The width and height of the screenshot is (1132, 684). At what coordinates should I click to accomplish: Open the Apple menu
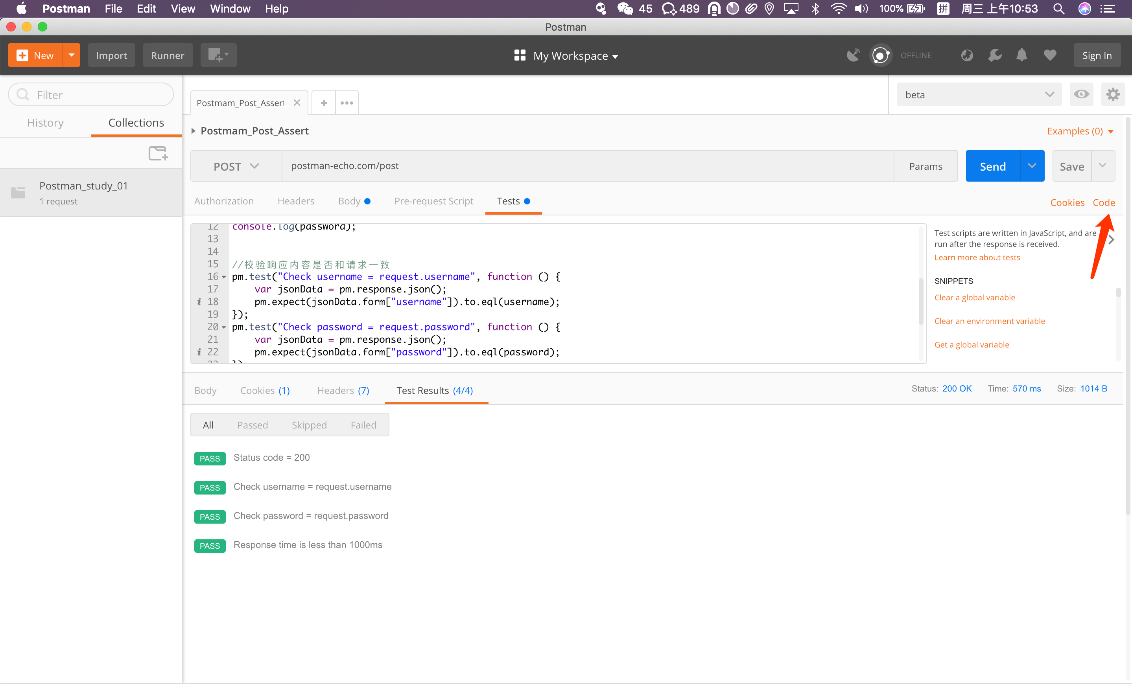(x=22, y=9)
